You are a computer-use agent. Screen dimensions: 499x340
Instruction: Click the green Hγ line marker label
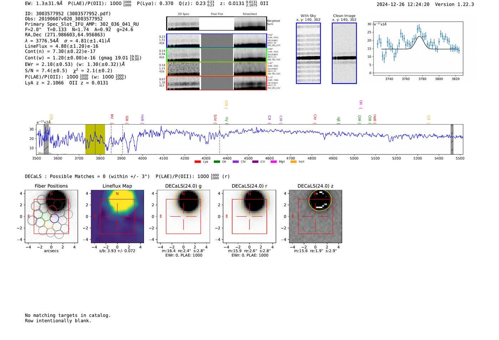226,120
